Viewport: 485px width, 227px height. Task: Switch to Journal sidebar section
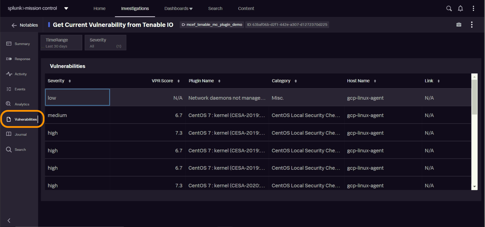tap(21, 135)
